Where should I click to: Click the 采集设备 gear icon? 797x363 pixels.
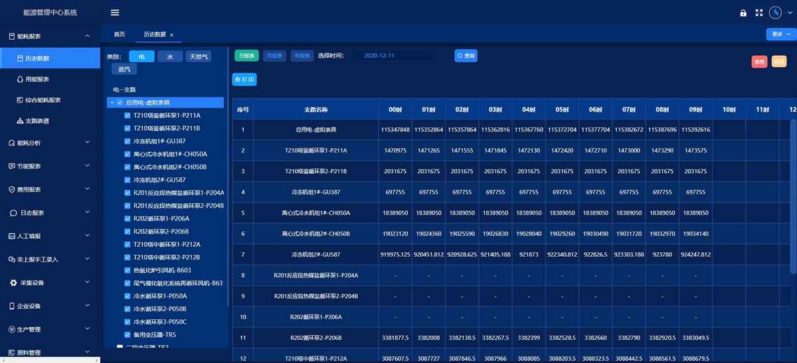coord(13,283)
